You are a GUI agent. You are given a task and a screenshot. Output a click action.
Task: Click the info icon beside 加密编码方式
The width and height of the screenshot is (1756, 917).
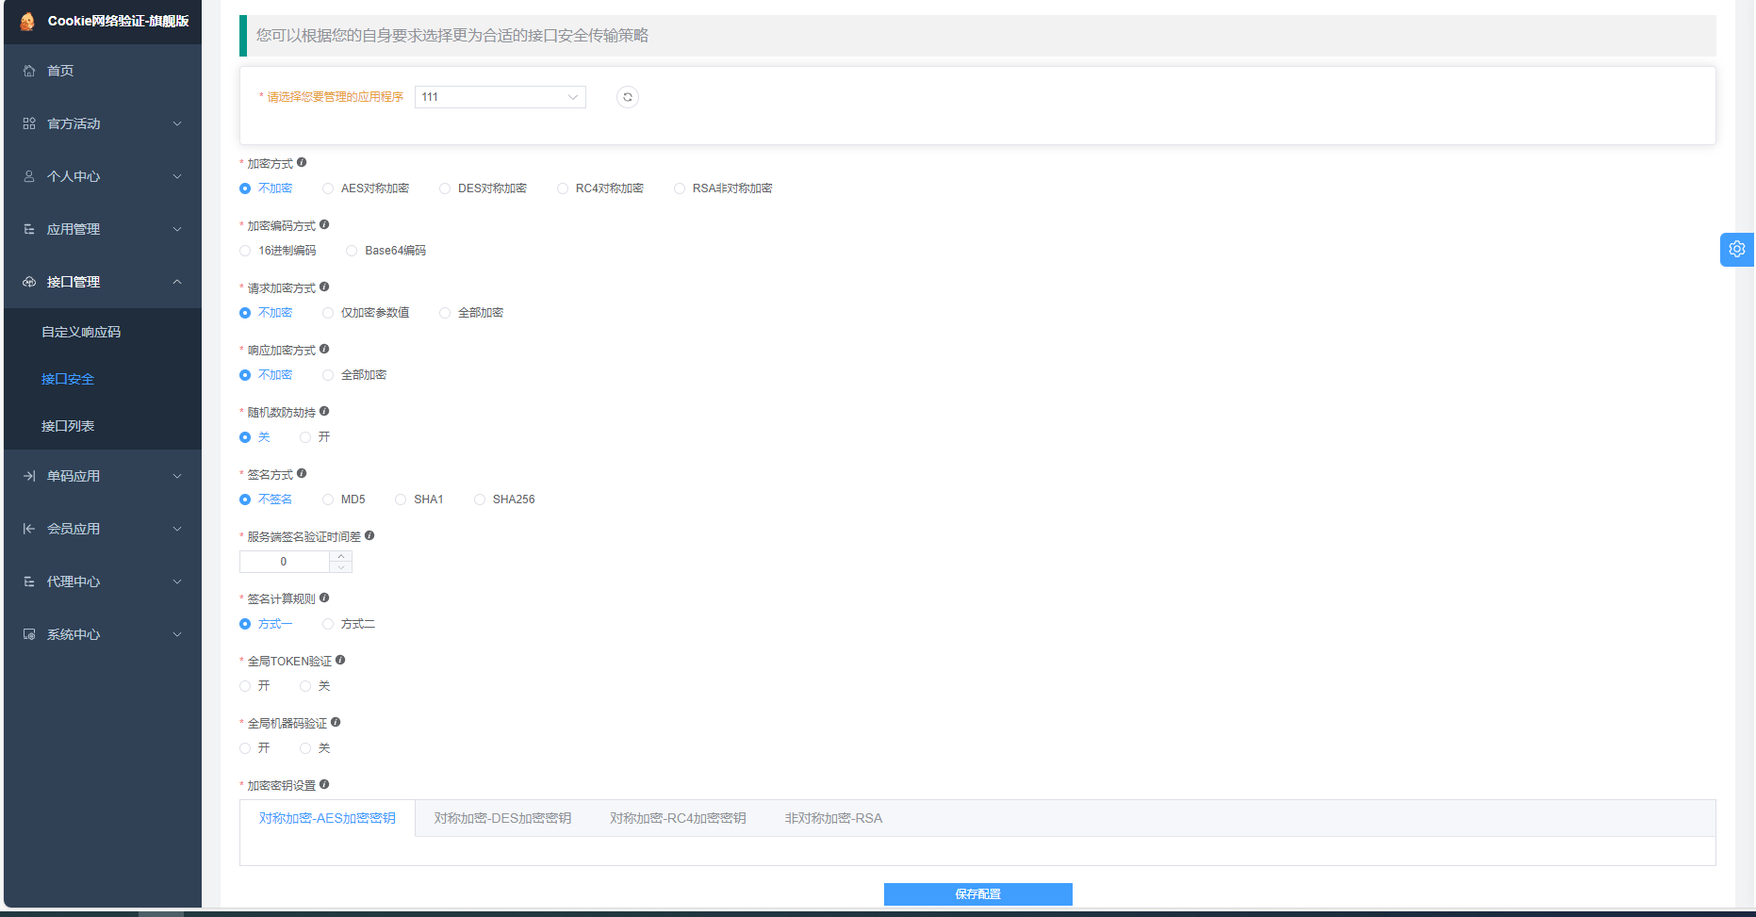[324, 224]
